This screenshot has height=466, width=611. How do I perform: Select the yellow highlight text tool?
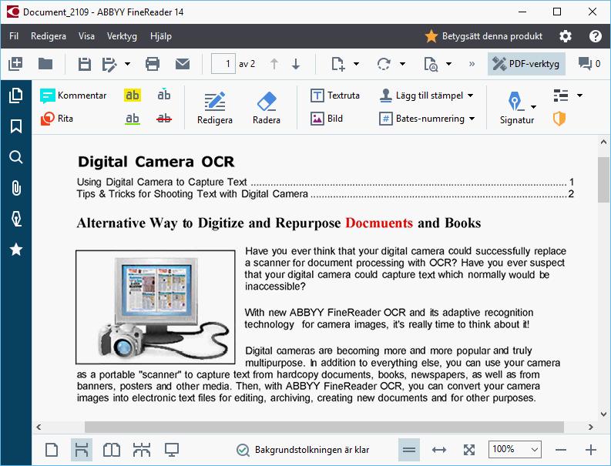click(132, 95)
